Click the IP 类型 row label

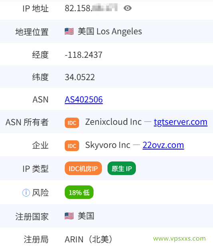[x=36, y=169]
